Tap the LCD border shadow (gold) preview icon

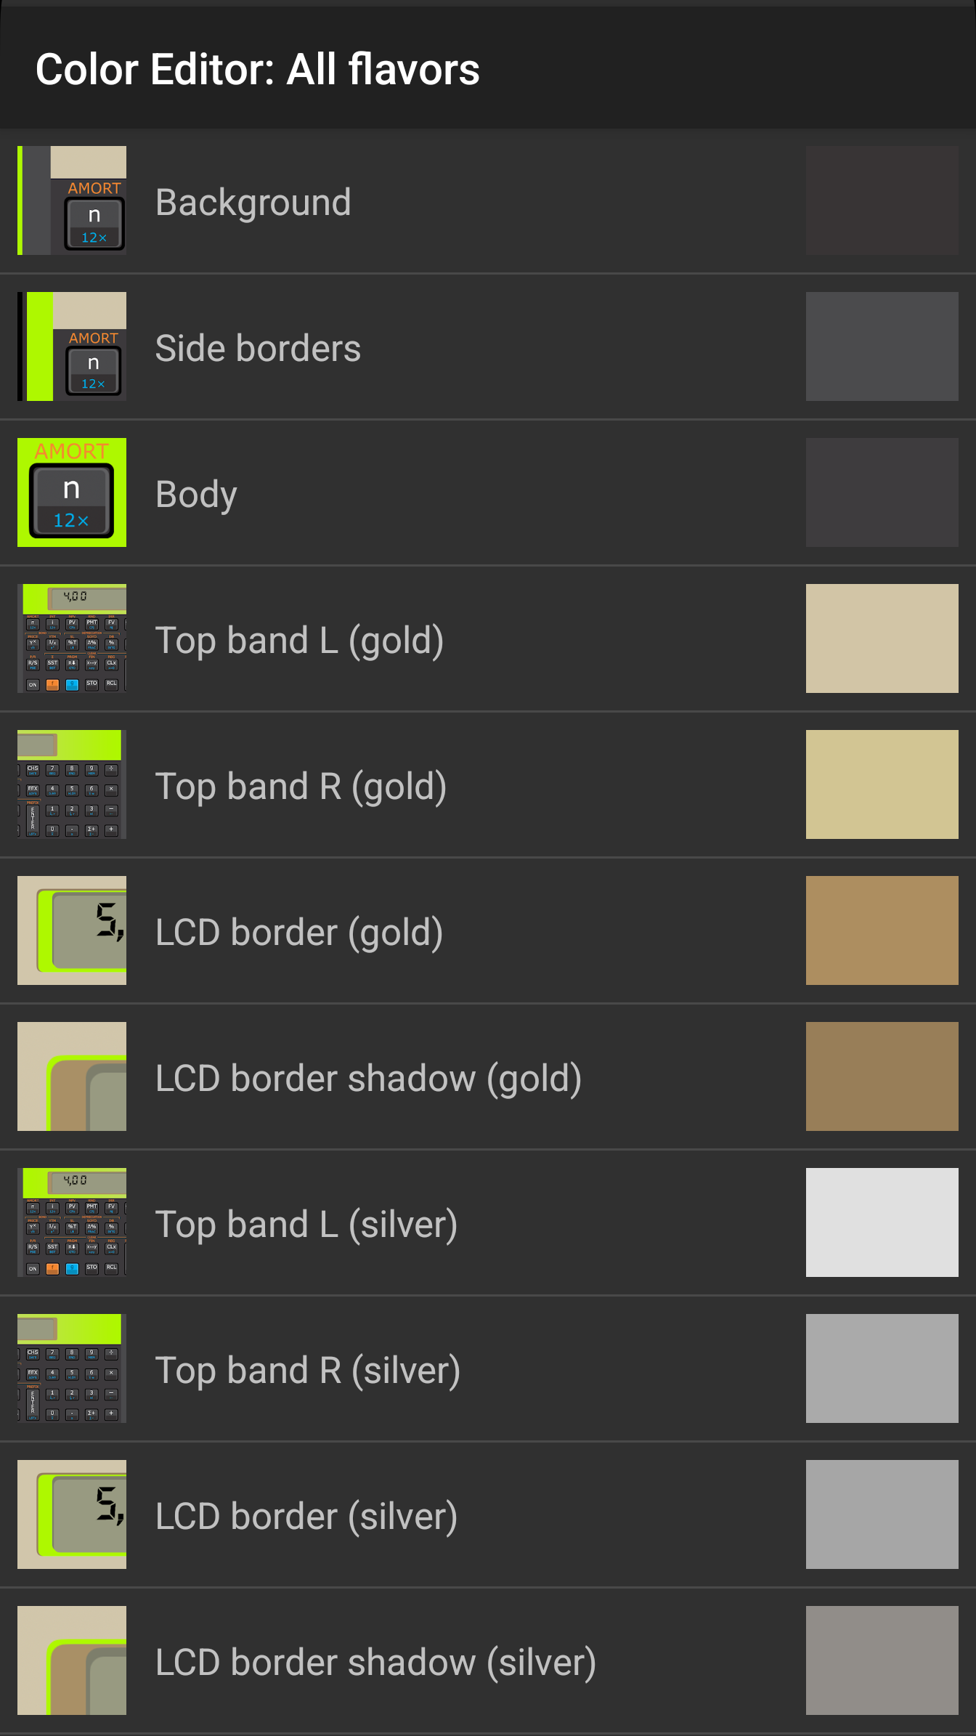72,1076
